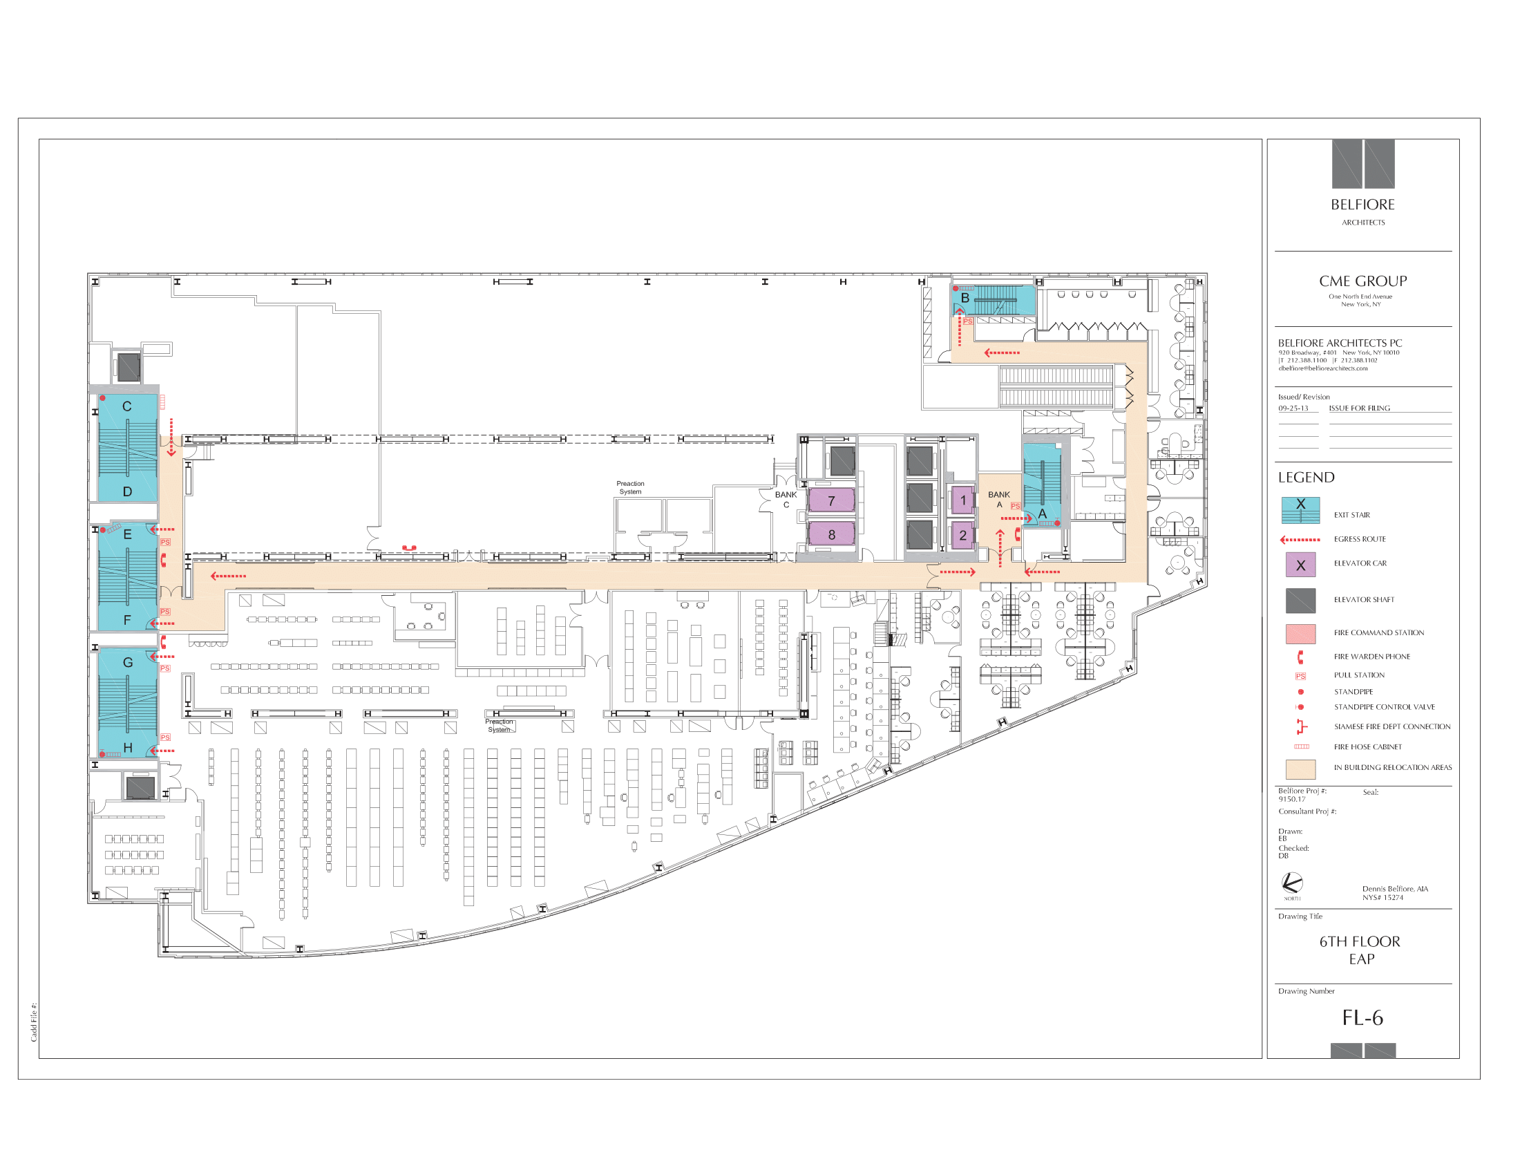The height and width of the screenshot is (1175, 1520).
Task: Click the Fire Warden Phone legend icon
Action: click(1300, 657)
